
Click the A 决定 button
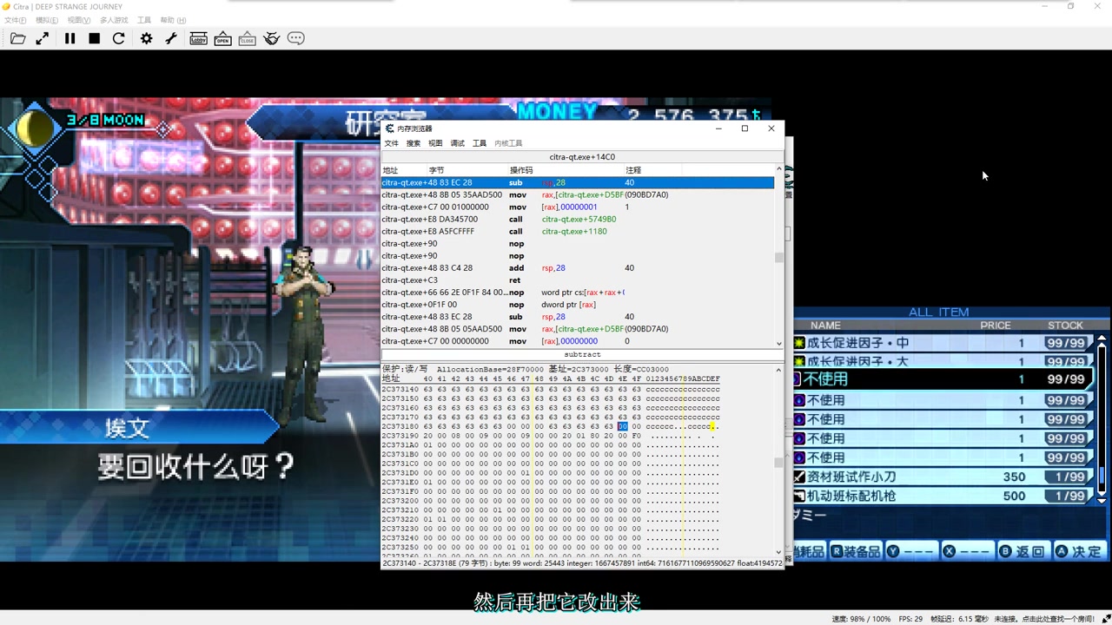pos(1078,551)
